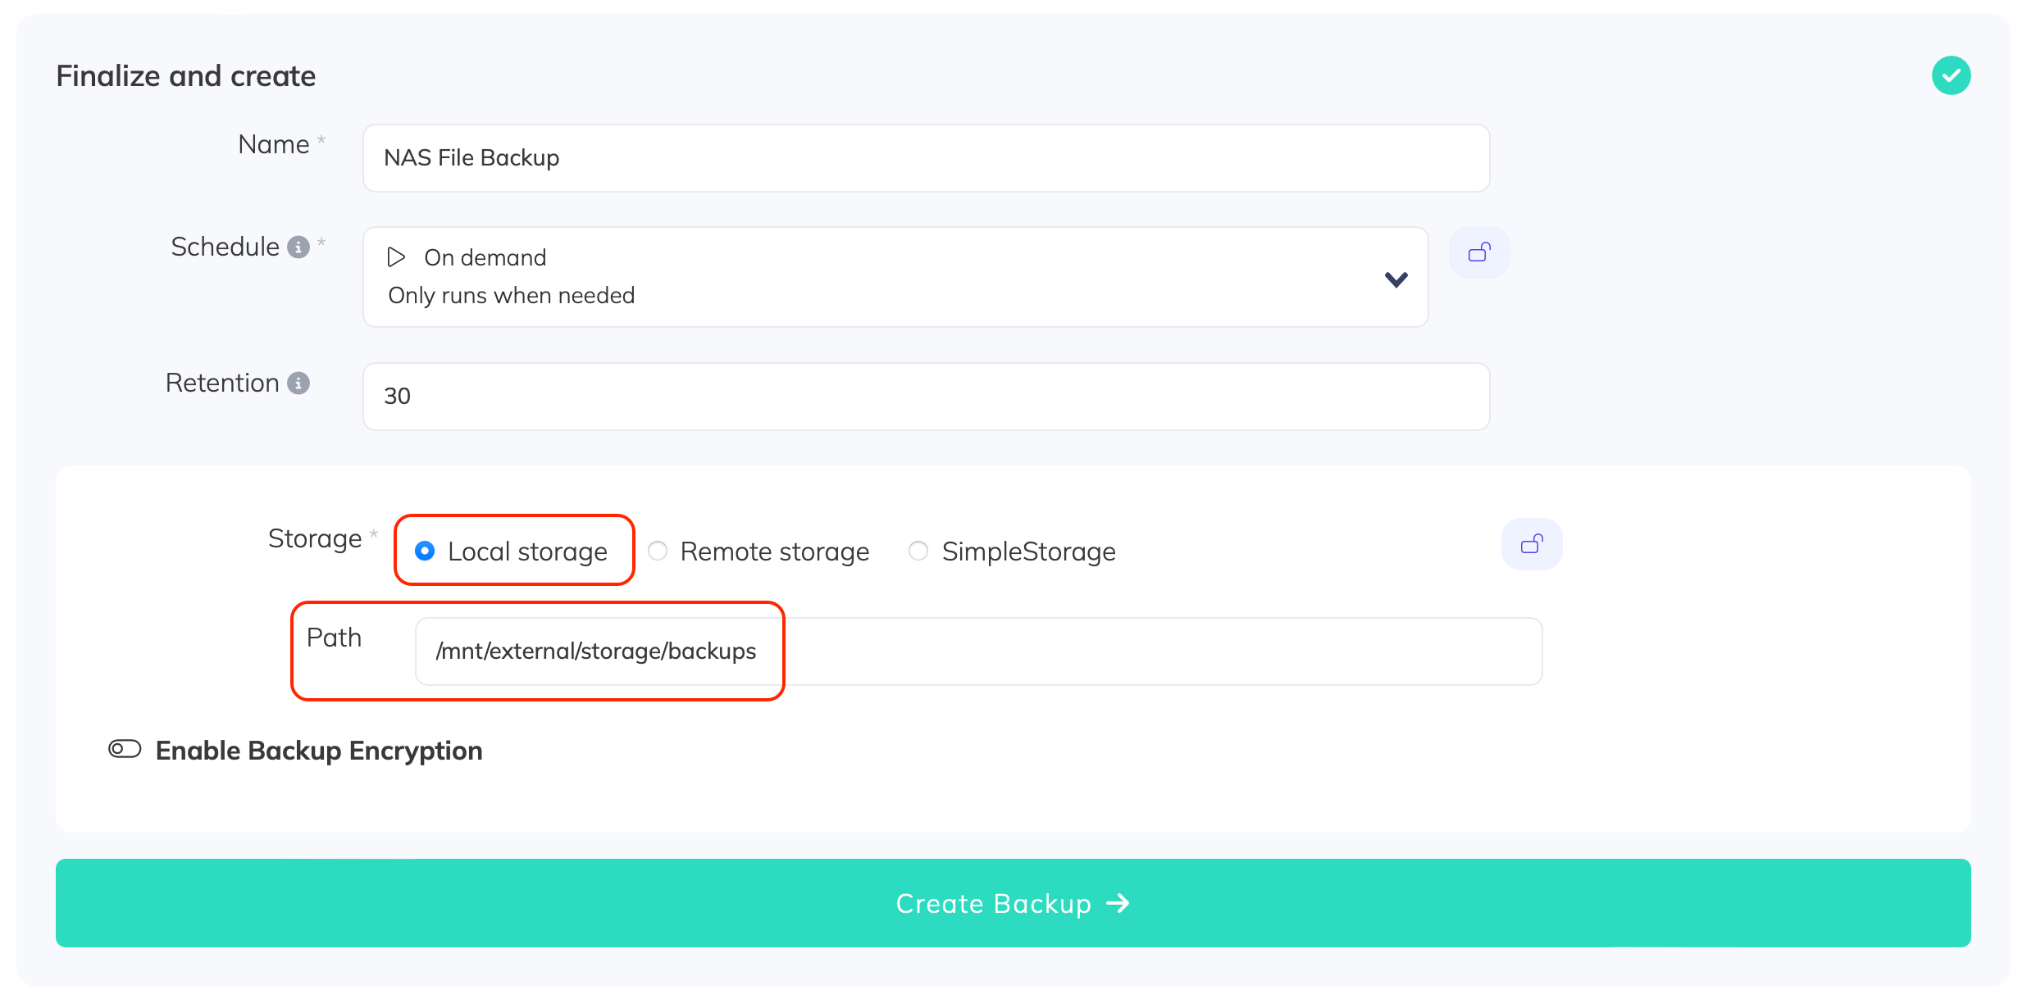Select the SimpleStorage radio button

coord(918,551)
